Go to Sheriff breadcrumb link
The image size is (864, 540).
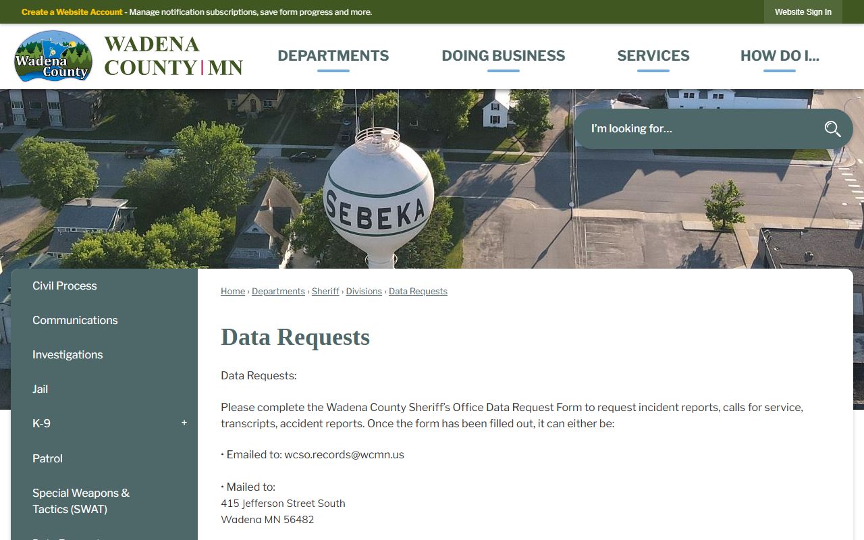pos(325,292)
